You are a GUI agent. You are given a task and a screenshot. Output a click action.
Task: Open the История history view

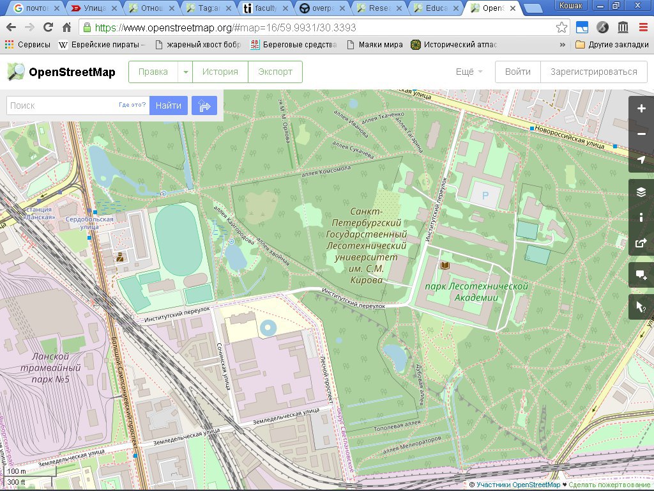[220, 72]
